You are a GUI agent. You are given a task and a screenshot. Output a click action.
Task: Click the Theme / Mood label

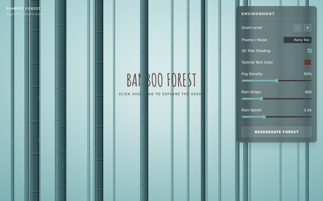click(254, 40)
